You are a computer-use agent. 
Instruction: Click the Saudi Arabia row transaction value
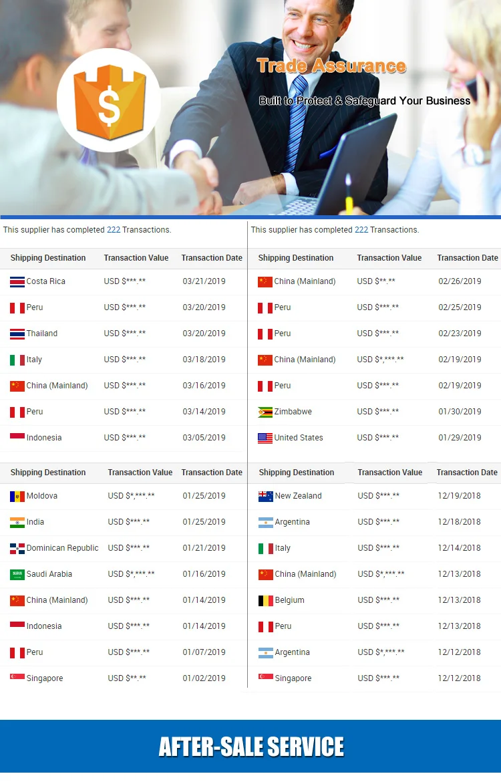tap(131, 574)
